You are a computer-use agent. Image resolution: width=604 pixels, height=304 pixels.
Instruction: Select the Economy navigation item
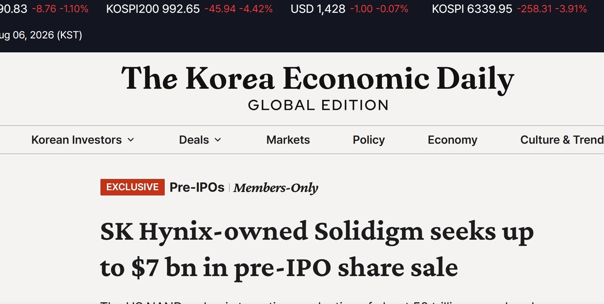[452, 140]
